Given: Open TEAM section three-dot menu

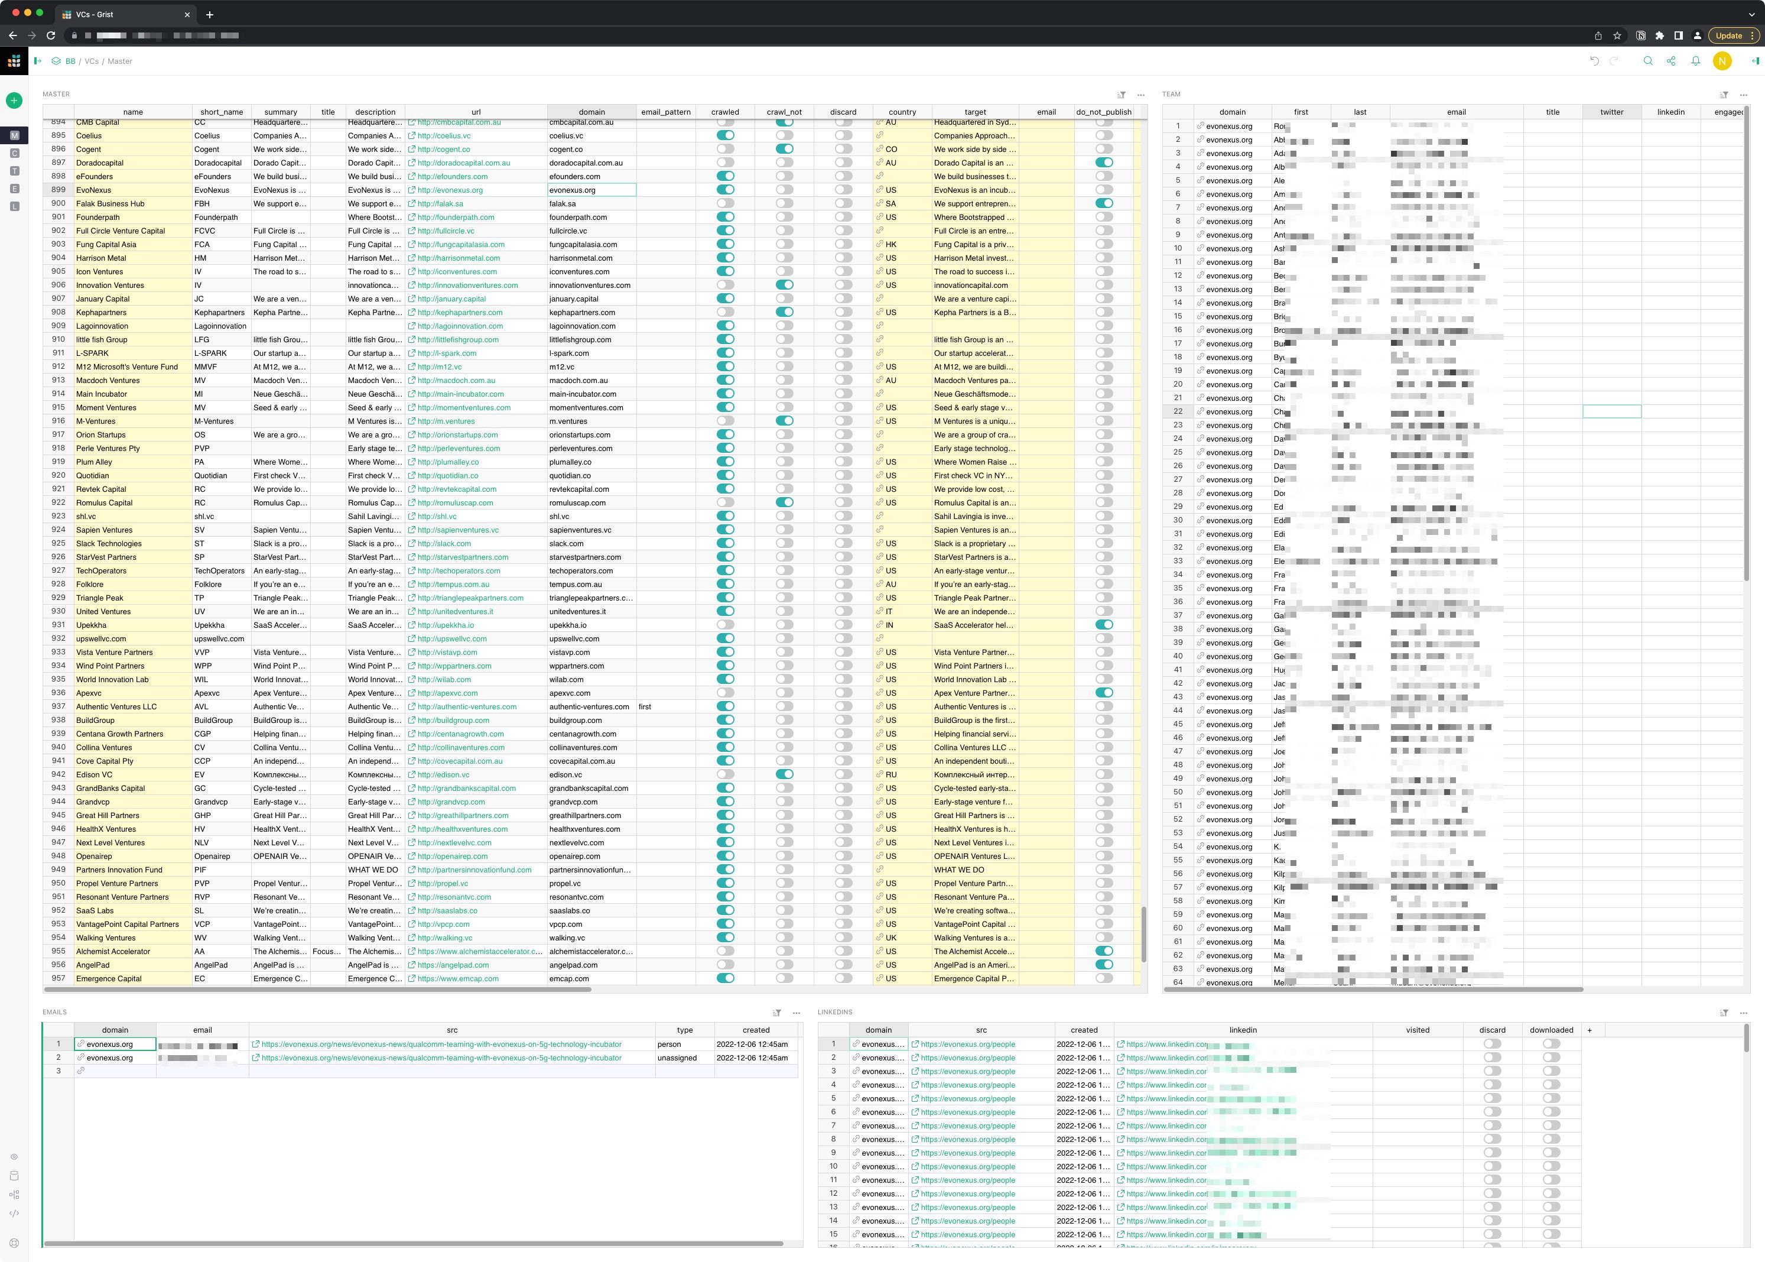Looking at the screenshot, I should (x=1743, y=95).
